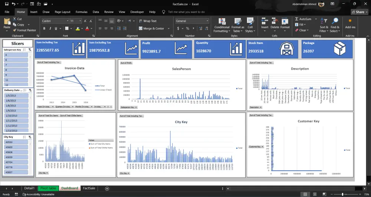
Task: Toggle Bold formatting
Action: pos(44,29)
